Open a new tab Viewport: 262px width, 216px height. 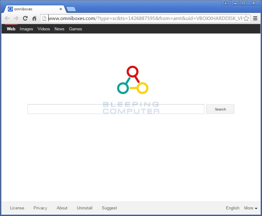[71, 9]
